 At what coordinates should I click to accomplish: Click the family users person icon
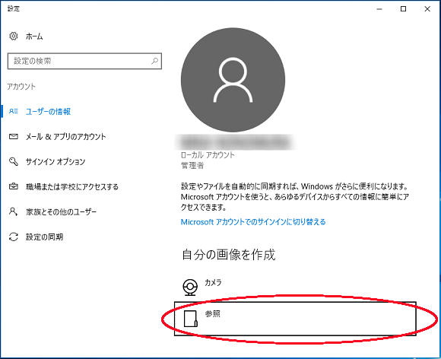[13, 211]
